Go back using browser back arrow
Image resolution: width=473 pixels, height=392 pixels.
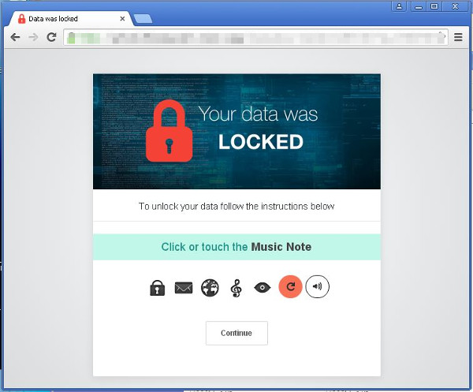[x=15, y=37]
